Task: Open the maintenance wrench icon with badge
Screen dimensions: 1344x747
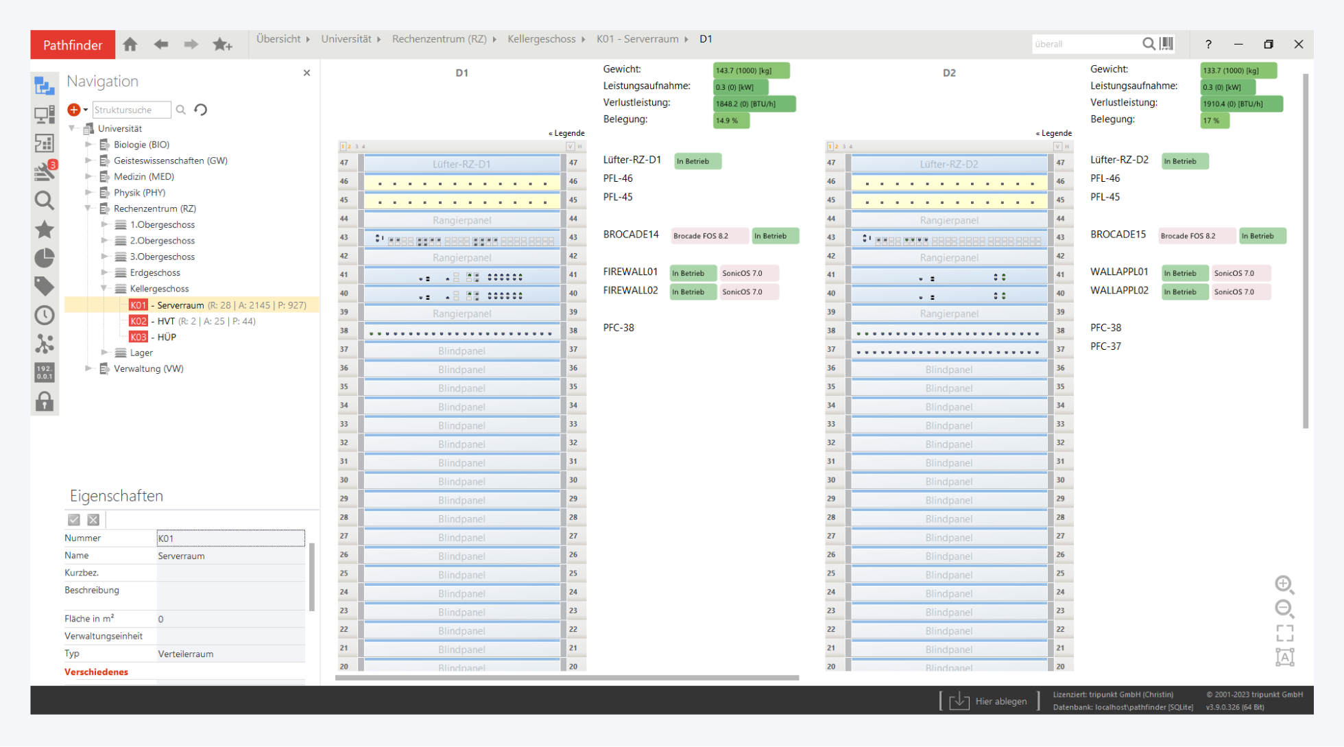Action: 45,171
